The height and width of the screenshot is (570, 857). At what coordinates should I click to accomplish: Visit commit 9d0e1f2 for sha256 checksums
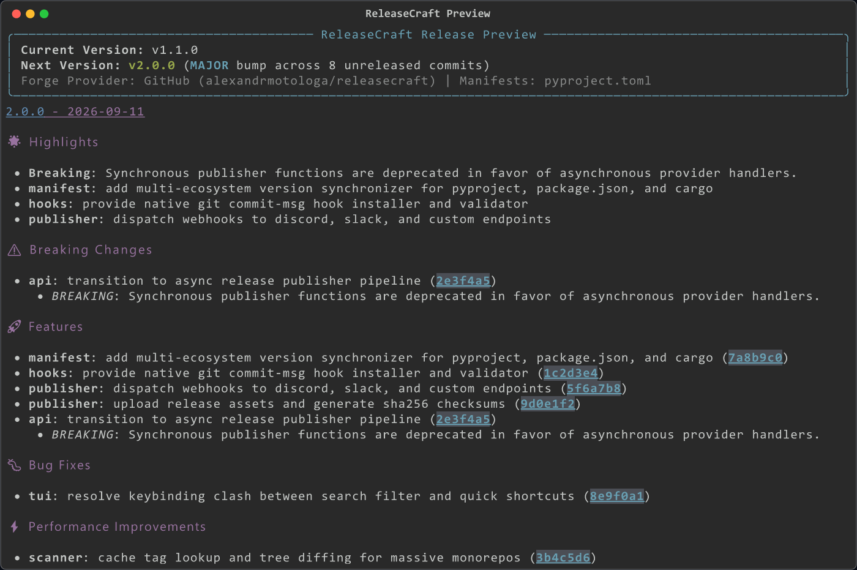pos(548,403)
